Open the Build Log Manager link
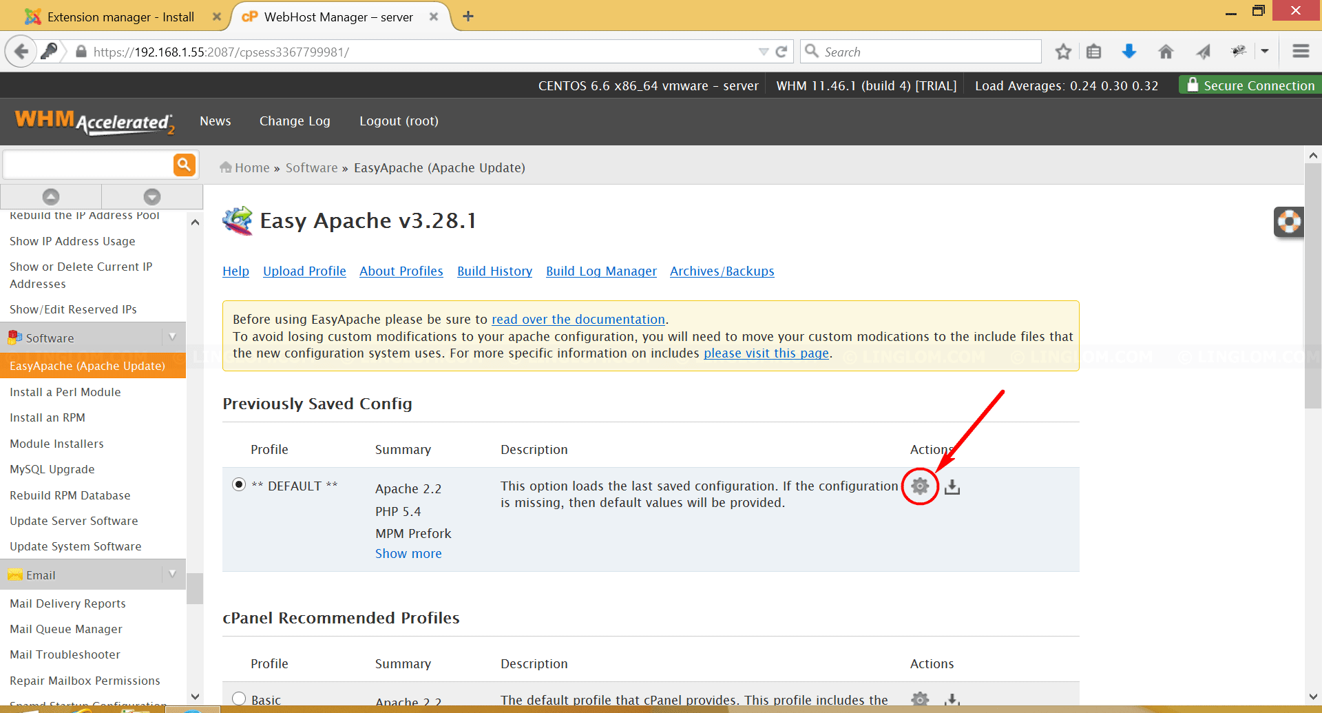1322x713 pixels. pyautogui.click(x=601, y=271)
